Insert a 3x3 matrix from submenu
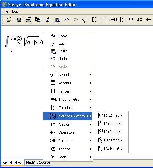Image resolution: width=153 pixels, height=168 pixels. tap(110, 140)
